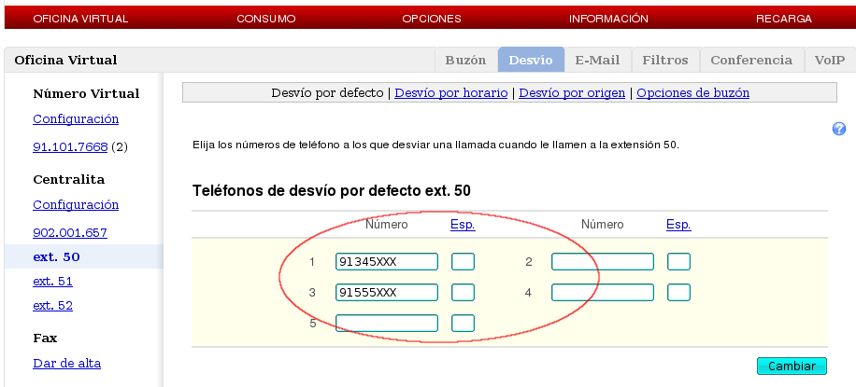Click Dar de alta under Fax
This screenshot has height=387, width=856.
(x=66, y=363)
